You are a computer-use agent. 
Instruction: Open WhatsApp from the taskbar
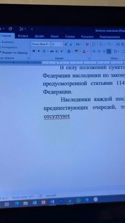(78, 200)
